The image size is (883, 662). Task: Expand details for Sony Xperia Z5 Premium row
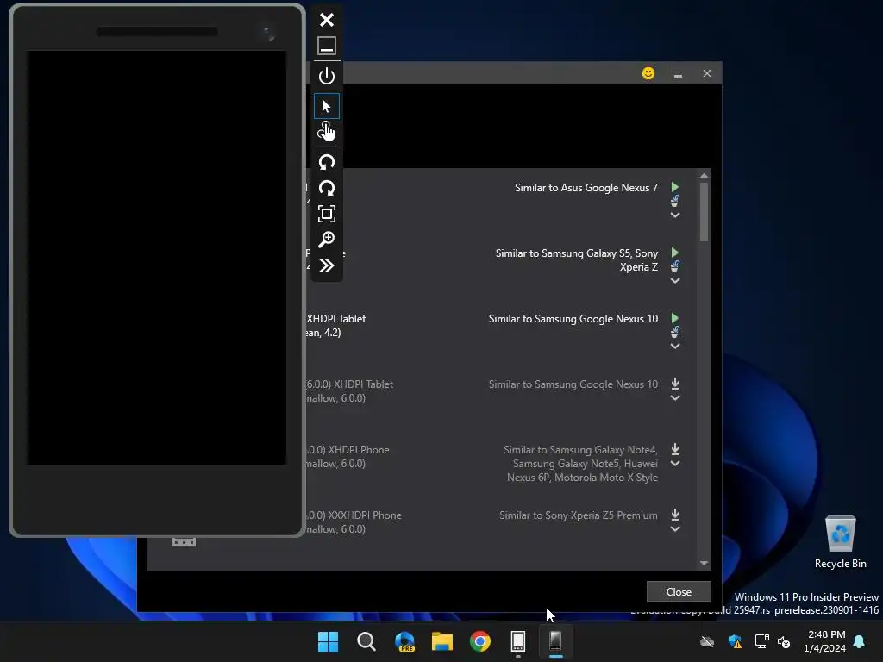[x=675, y=529]
